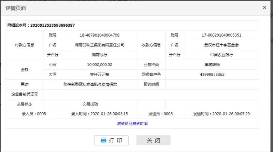Click the printer icon beside 打印
Image resolution: width=273 pixels, height=152 pixels.
pyautogui.click(x=103, y=140)
